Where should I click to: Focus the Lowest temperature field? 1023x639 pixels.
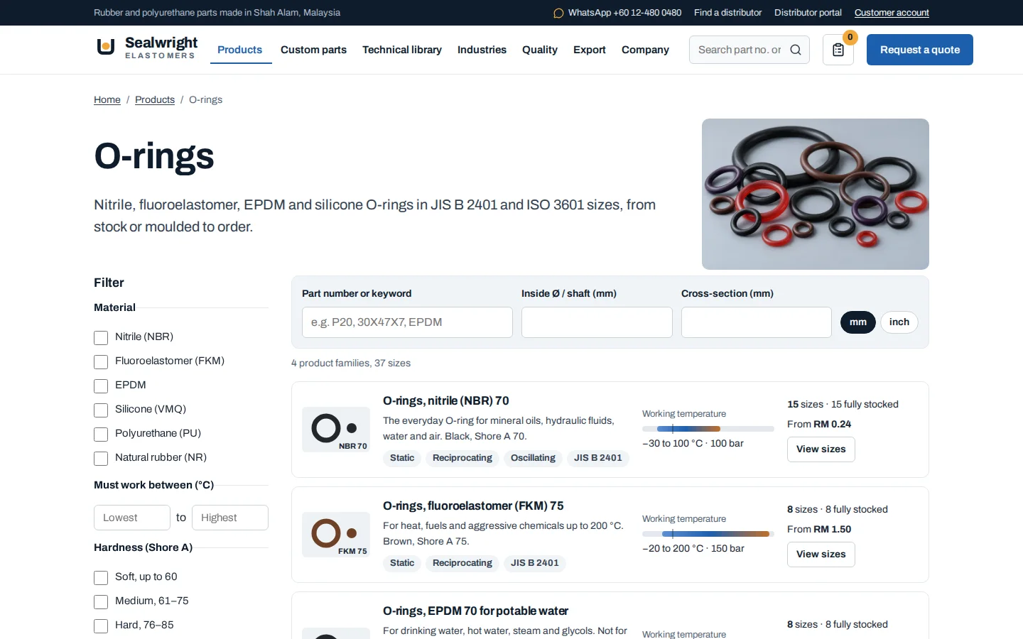point(132,518)
